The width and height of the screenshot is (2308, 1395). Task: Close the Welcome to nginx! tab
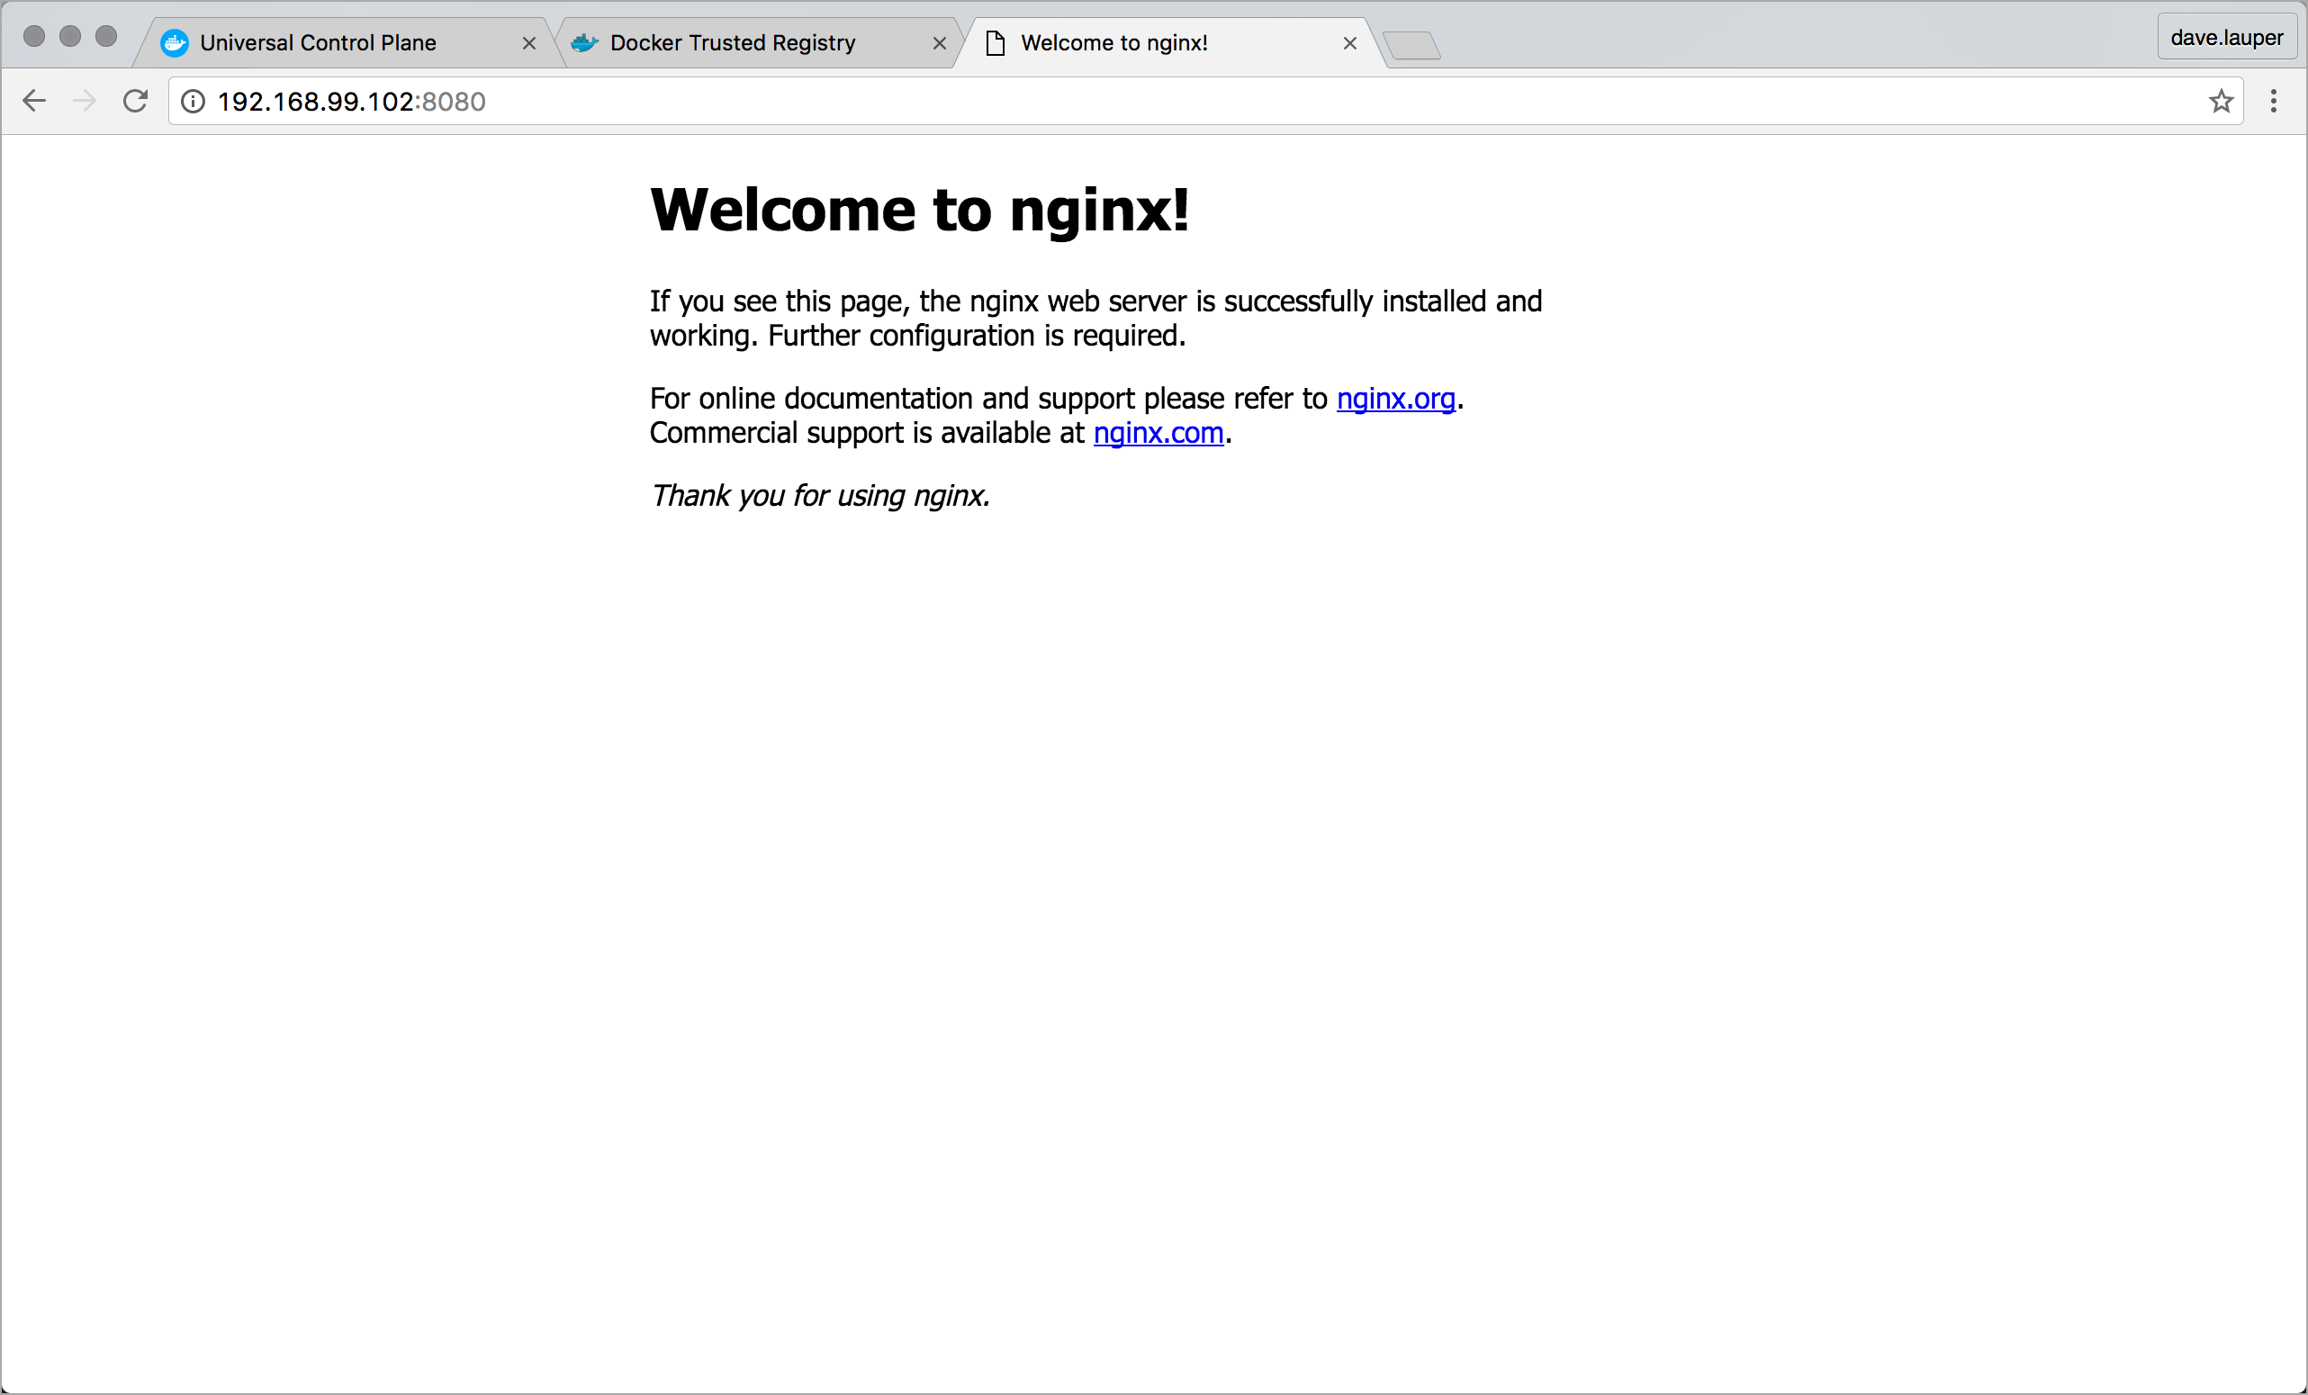point(1349,43)
